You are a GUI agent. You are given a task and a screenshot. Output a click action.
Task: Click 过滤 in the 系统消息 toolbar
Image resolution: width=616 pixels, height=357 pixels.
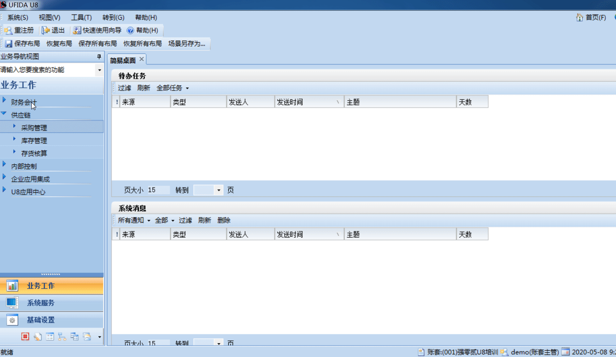point(185,220)
